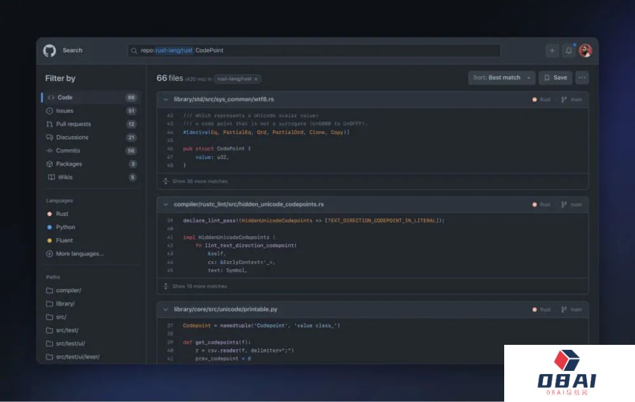Open the Discussions filter
Viewport: 635px width, 402px height.
tap(72, 137)
